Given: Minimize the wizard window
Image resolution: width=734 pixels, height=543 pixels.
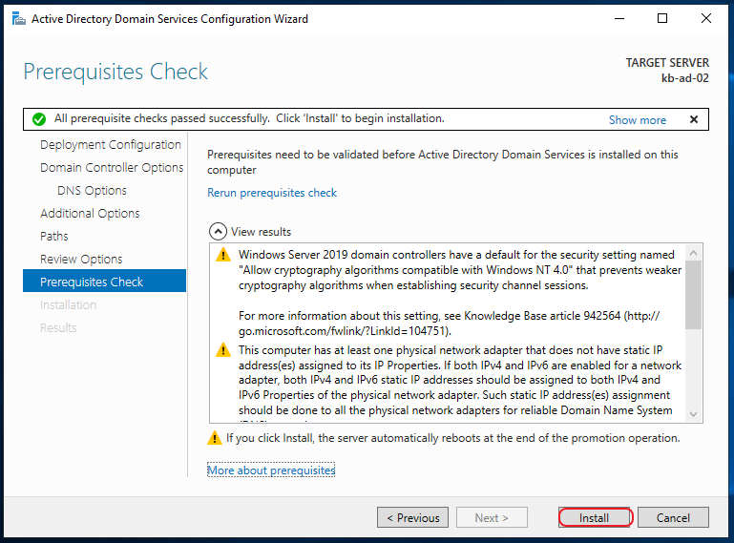Looking at the screenshot, I should pos(619,19).
